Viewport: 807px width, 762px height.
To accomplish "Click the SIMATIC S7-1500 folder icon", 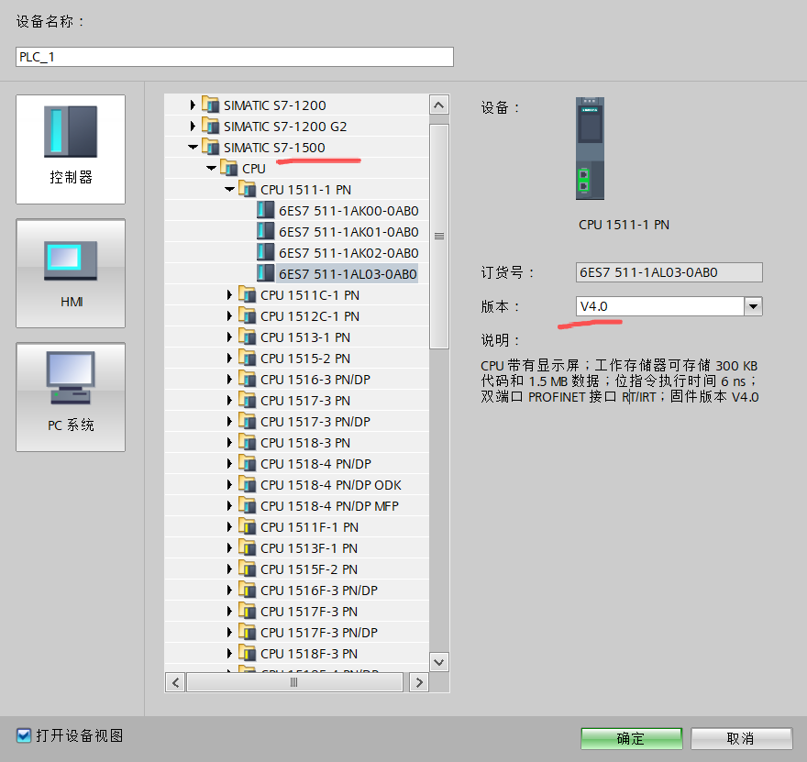I will (x=210, y=147).
